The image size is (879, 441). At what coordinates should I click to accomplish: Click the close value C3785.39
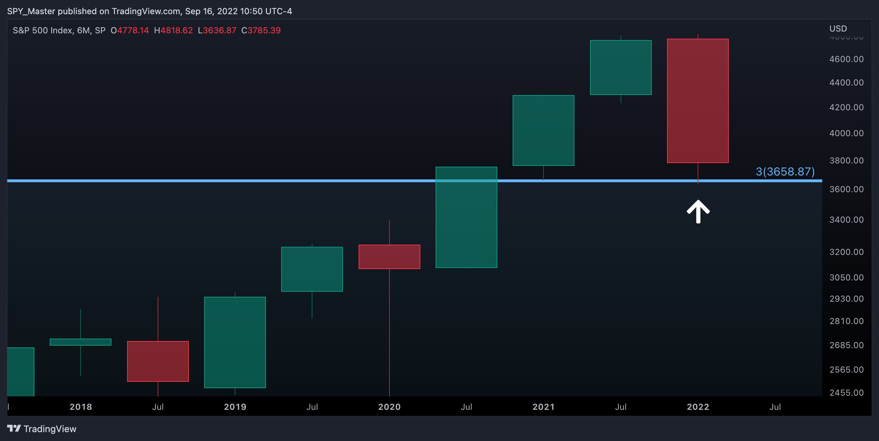[261, 30]
